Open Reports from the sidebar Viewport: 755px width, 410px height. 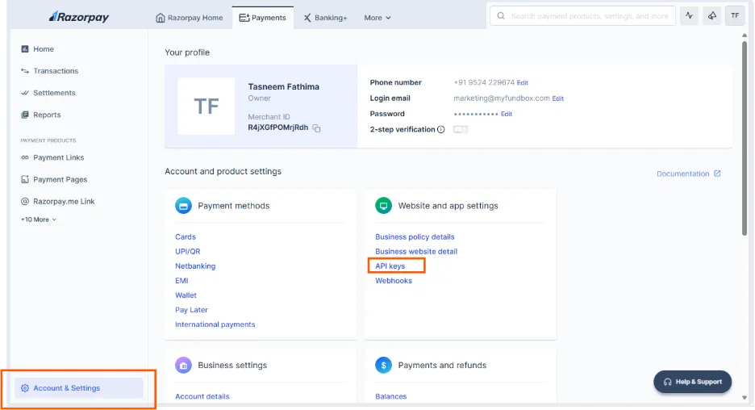pos(47,115)
